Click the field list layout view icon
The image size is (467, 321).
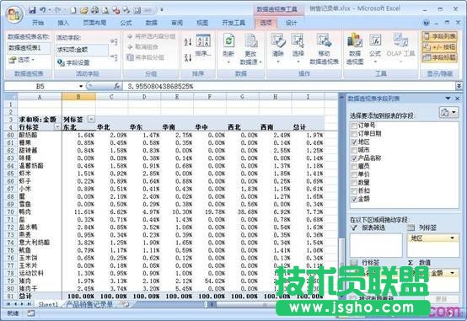tap(448, 113)
